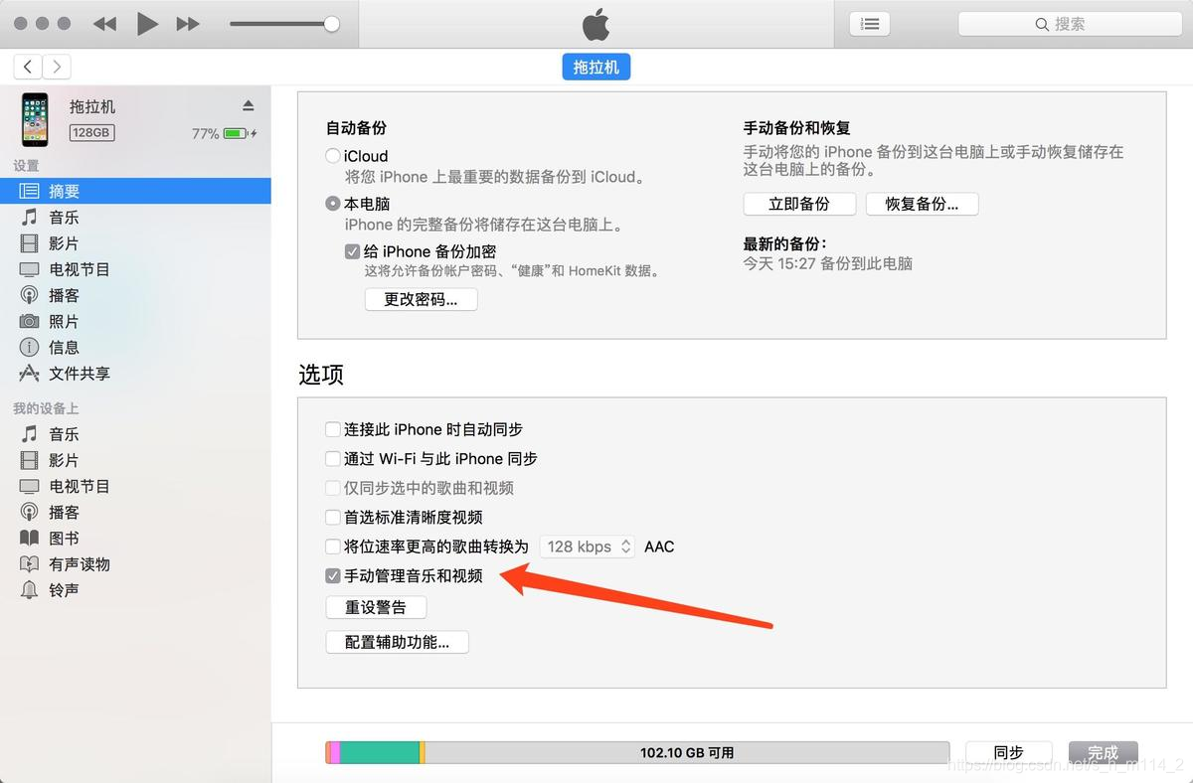
Task: Go back with the left chevron
Action: (x=28, y=67)
